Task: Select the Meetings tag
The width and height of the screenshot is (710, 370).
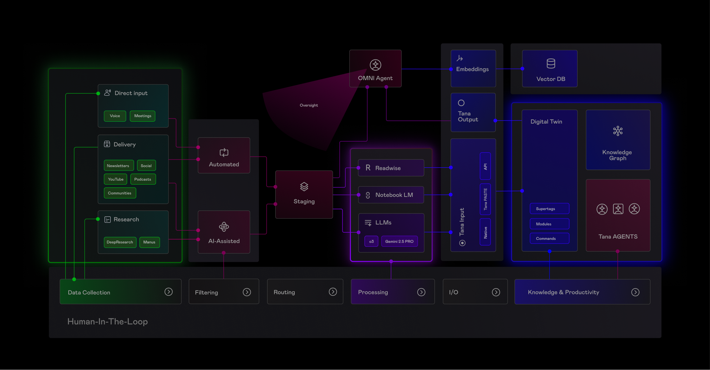Action: (143, 116)
